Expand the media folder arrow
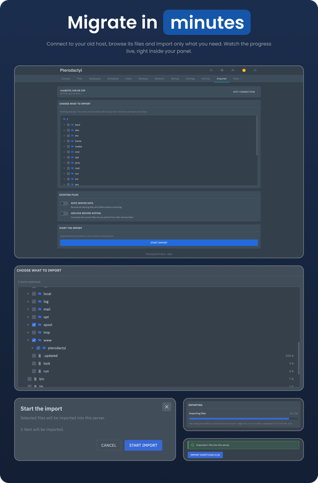318x483 pixels. (64, 147)
